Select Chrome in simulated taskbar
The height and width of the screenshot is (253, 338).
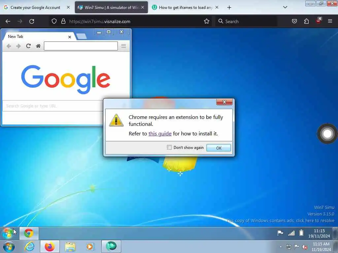coord(29,234)
